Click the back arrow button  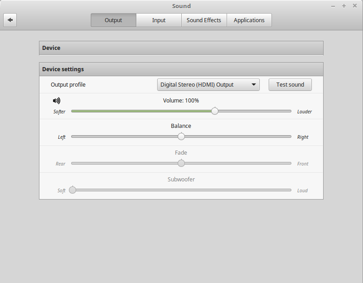pos(10,20)
